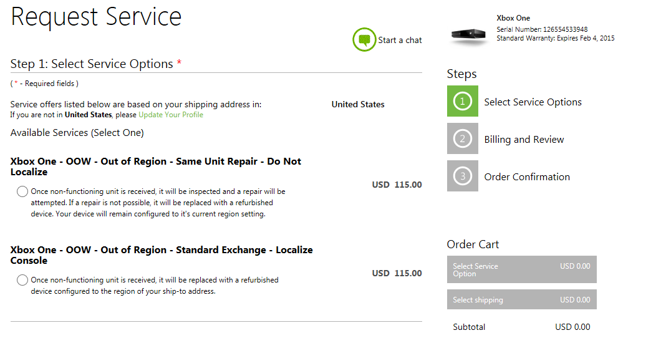Click the Xbox One console image

469,36
